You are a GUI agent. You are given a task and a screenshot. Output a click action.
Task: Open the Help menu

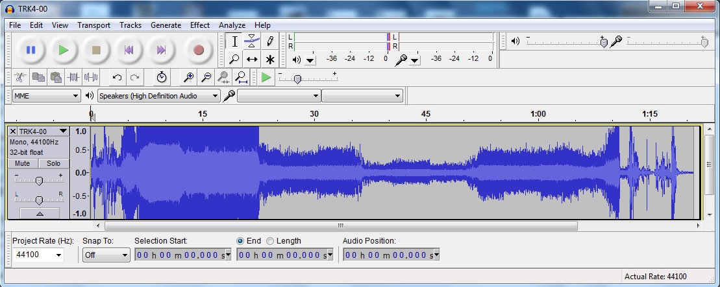pos(262,25)
